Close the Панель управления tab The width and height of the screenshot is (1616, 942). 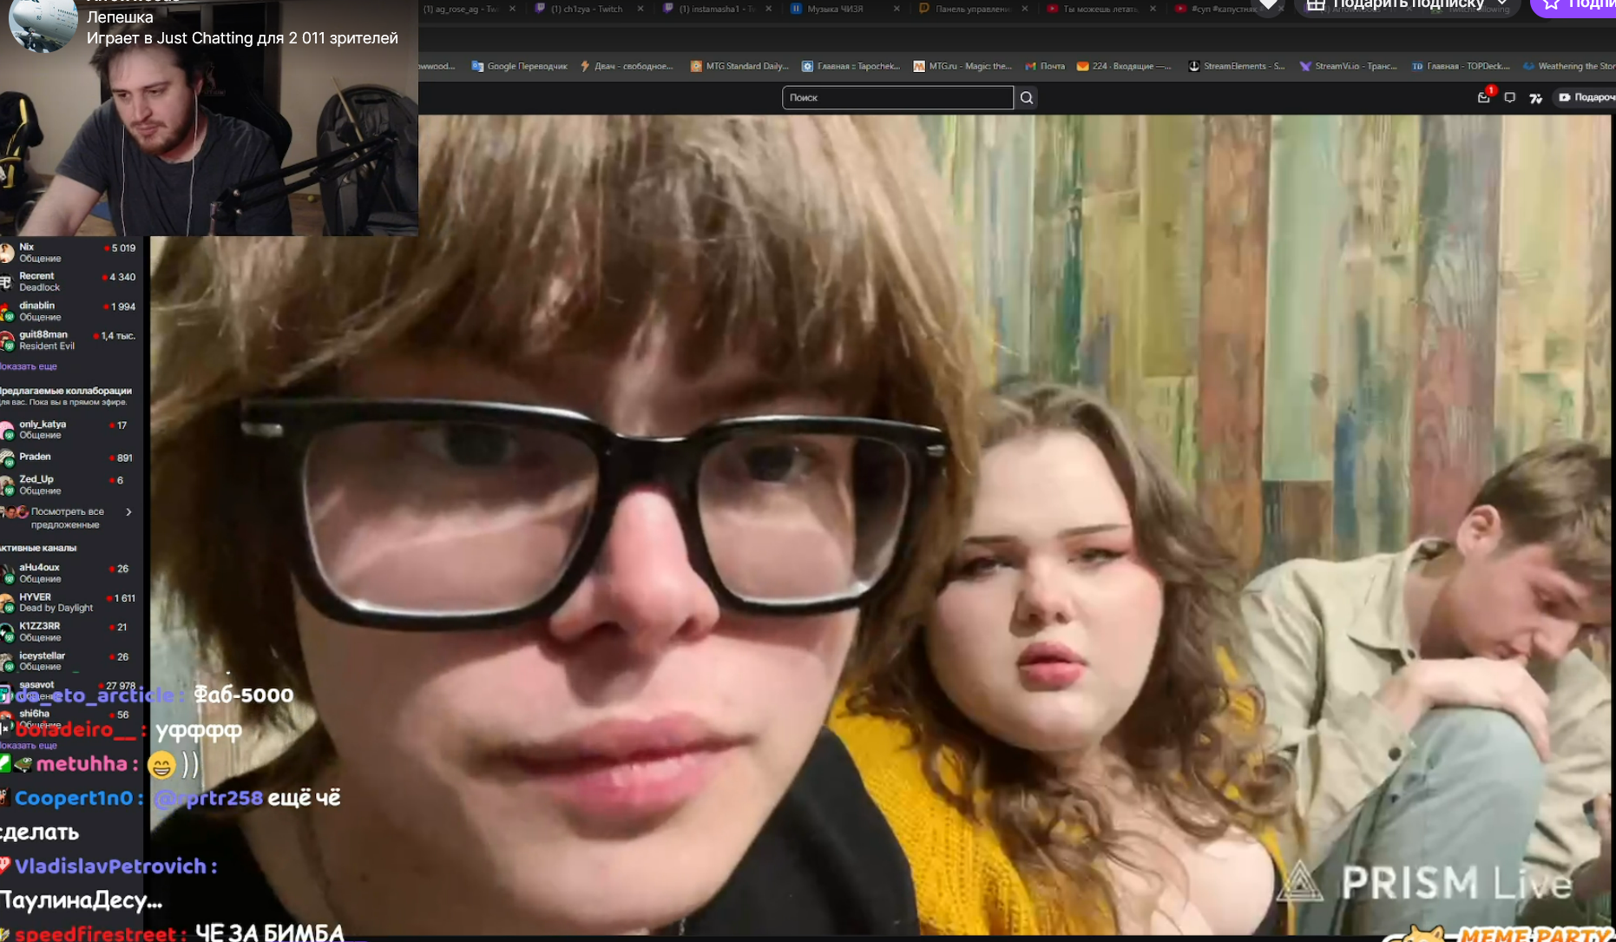1025,9
